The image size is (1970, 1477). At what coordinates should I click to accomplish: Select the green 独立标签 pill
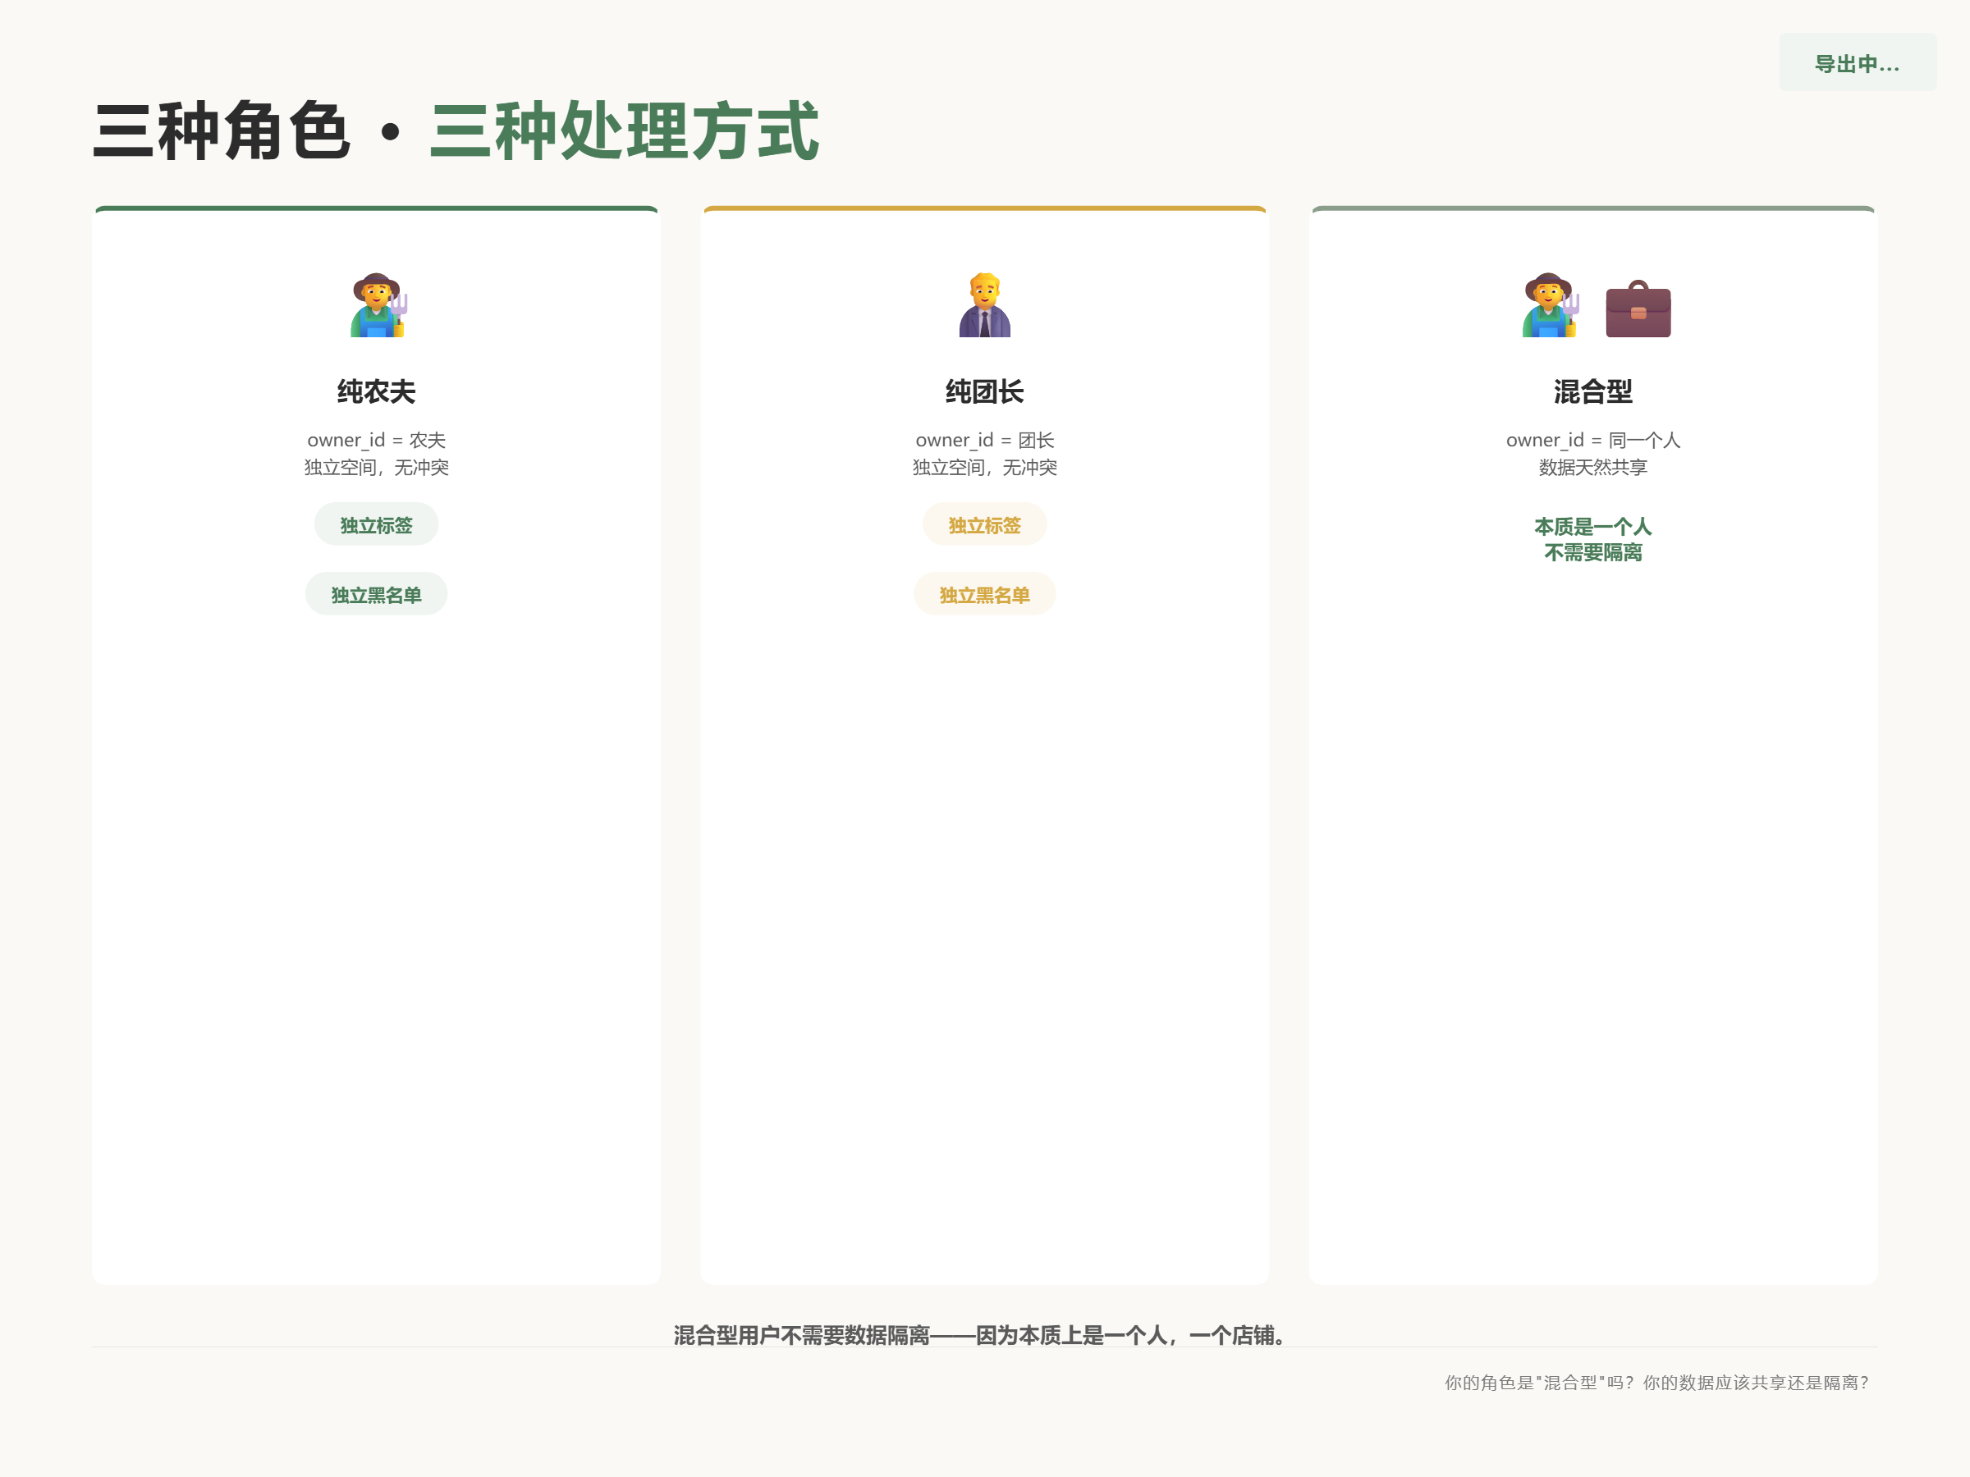point(376,524)
